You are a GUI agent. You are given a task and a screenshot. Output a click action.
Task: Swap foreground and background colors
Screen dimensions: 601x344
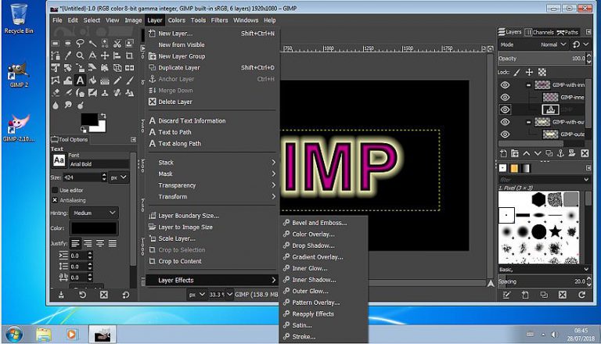click(103, 115)
